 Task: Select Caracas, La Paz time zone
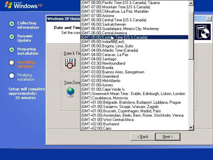[134, 55]
